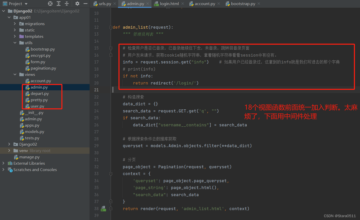Select pagination.py in the project tree
Viewport: 360px width, 220px height.
(43, 68)
